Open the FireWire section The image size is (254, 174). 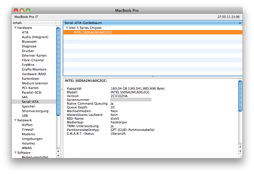coord(28,65)
